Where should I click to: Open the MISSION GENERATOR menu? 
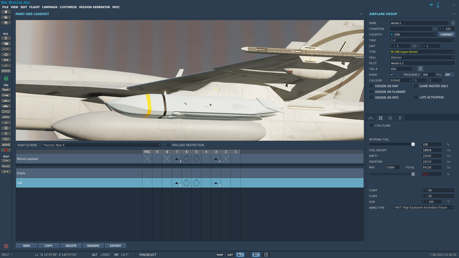95,7
